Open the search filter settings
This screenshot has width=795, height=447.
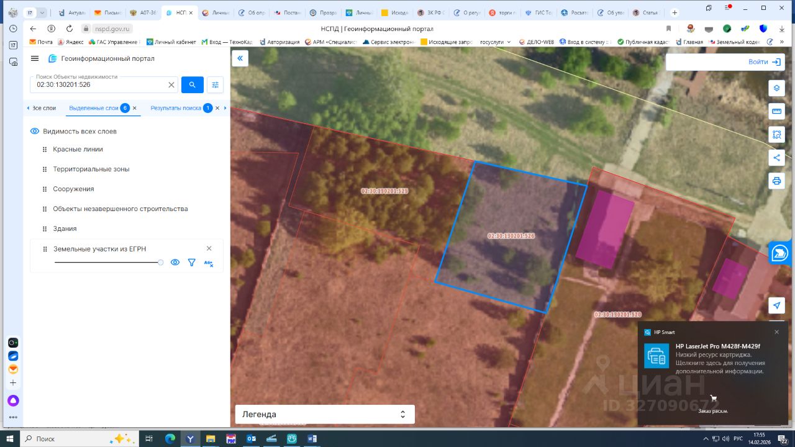pyautogui.click(x=215, y=84)
